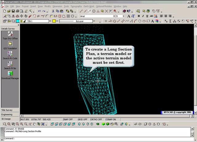This screenshot has height=142, width=197.
Task: Click the yellow color swatch
Action: coord(54,21)
